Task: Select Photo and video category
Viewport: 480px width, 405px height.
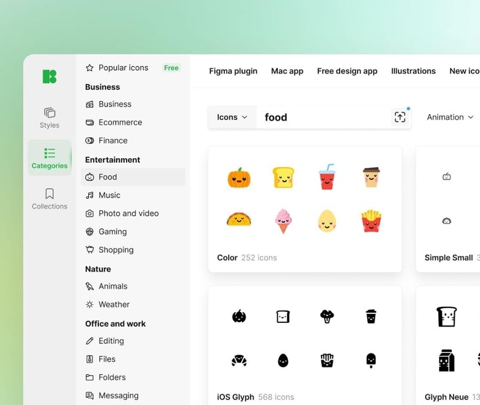Action: coord(122,213)
